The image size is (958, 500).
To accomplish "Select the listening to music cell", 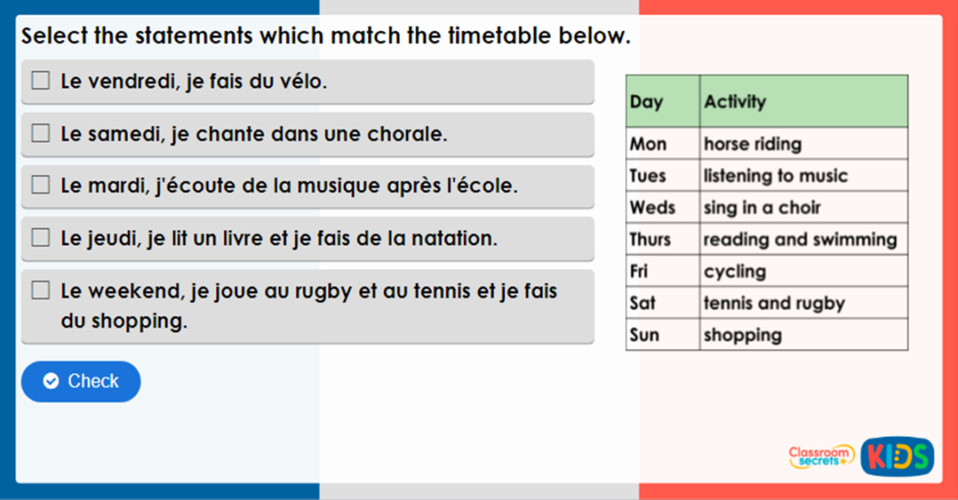I will pos(804,176).
